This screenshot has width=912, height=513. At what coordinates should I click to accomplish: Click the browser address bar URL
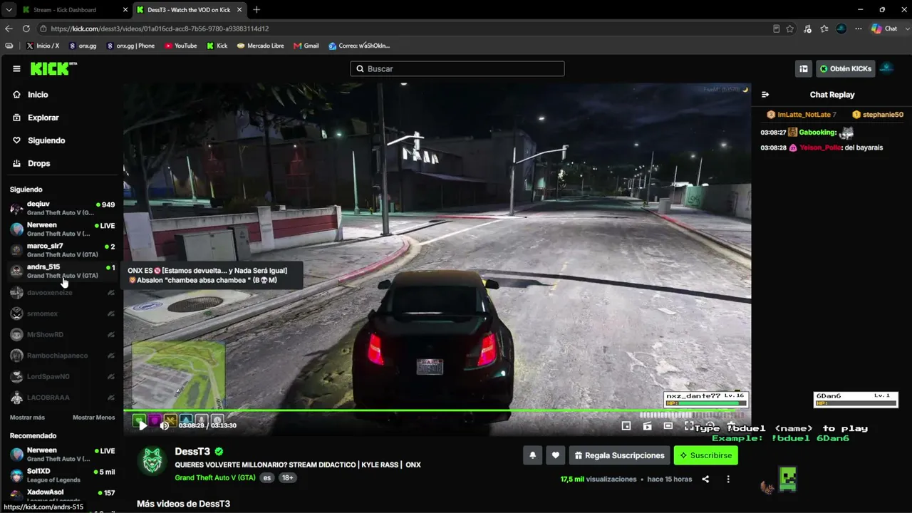[160, 28]
